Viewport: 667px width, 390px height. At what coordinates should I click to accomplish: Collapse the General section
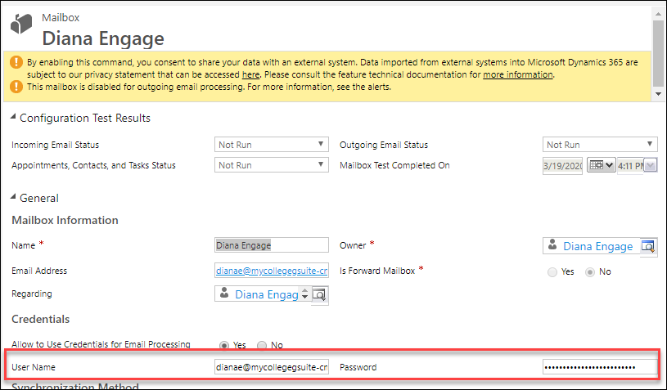pos(14,198)
